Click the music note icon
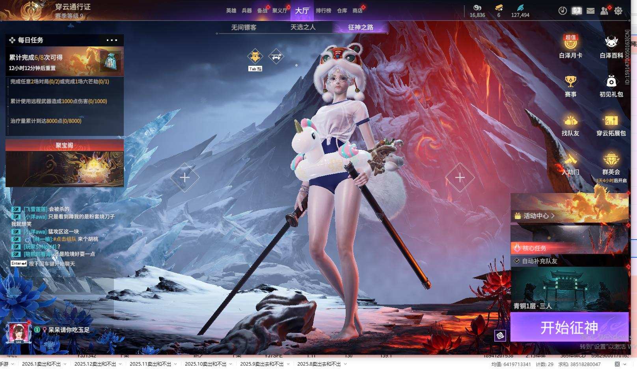This screenshot has width=637, height=370. (x=562, y=11)
